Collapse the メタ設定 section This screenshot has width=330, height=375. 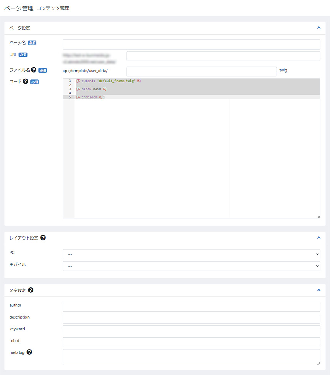pos(318,290)
